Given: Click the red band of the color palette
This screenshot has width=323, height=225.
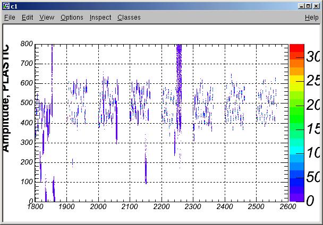Looking at the screenshot, I should [296, 48].
